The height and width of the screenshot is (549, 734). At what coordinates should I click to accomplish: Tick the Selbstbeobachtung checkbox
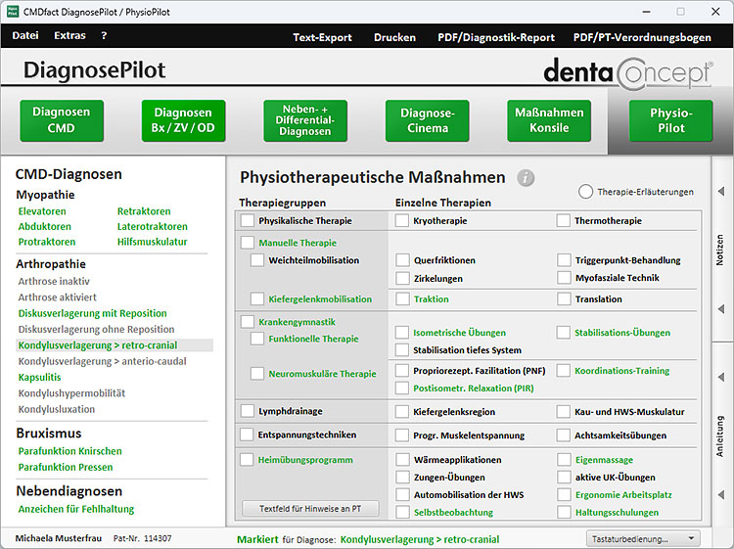[x=402, y=512]
